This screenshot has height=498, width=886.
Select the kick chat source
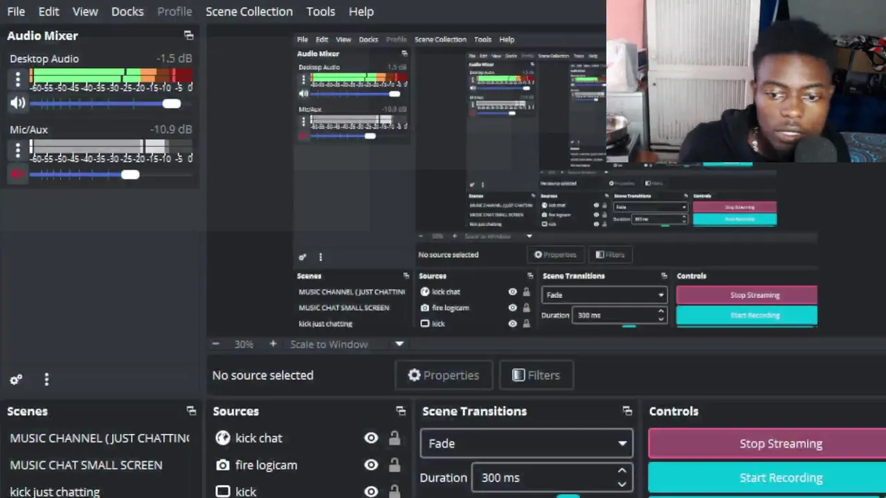point(259,438)
